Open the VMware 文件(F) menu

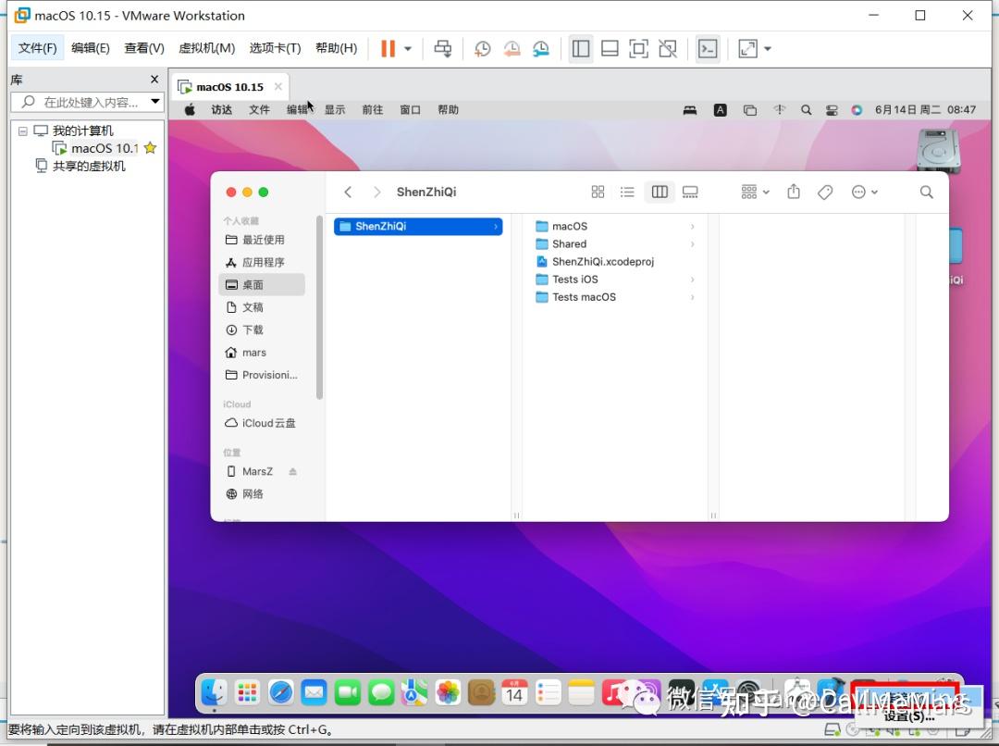coord(37,48)
